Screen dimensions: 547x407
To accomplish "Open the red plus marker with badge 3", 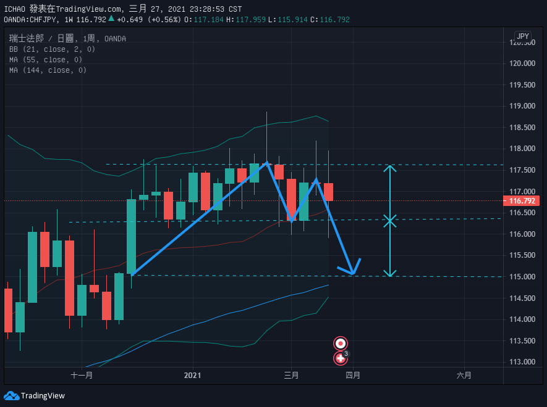I will click(x=341, y=358).
